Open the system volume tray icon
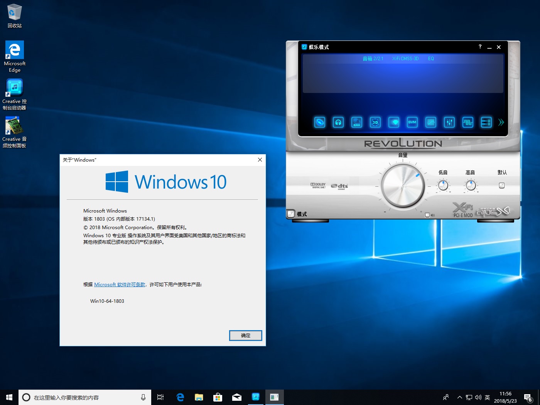540x405 pixels. (478, 397)
